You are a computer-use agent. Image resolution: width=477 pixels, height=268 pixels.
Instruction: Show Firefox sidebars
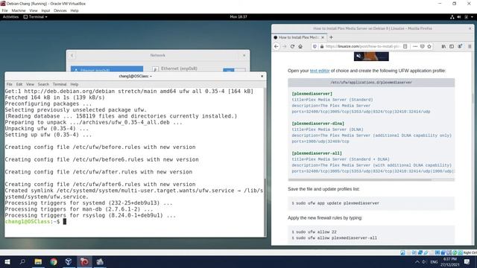(x=452, y=46)
